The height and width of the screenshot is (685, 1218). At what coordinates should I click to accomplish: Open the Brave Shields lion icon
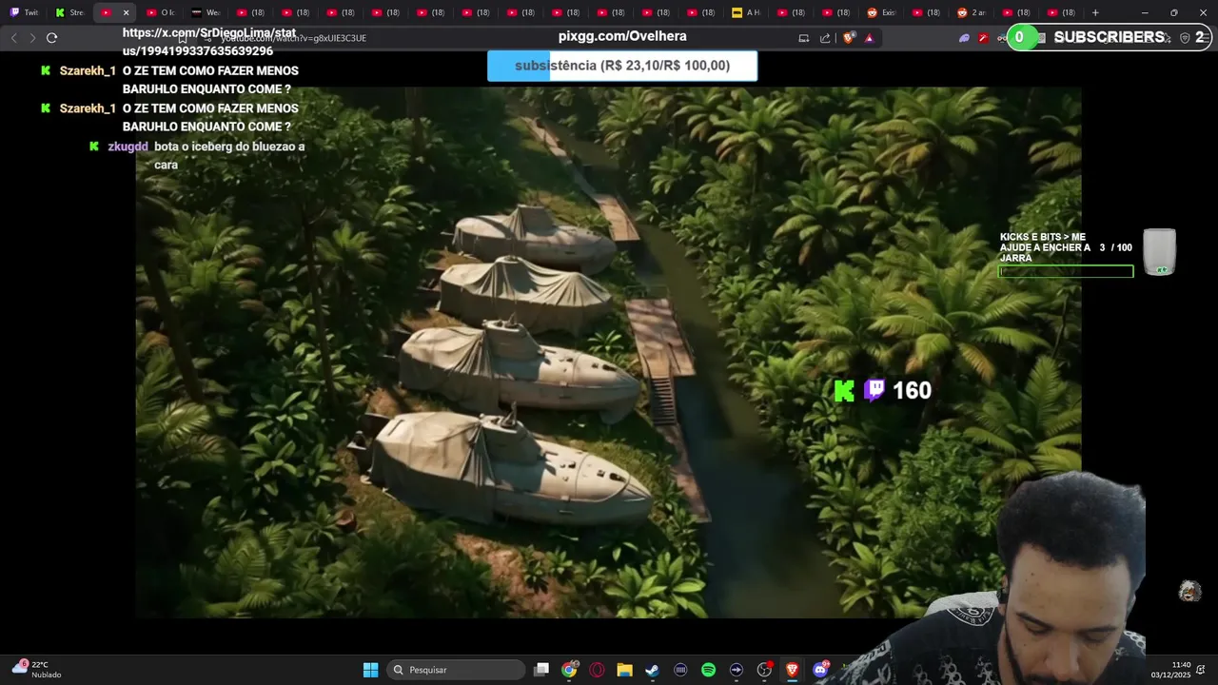(849, 38)
